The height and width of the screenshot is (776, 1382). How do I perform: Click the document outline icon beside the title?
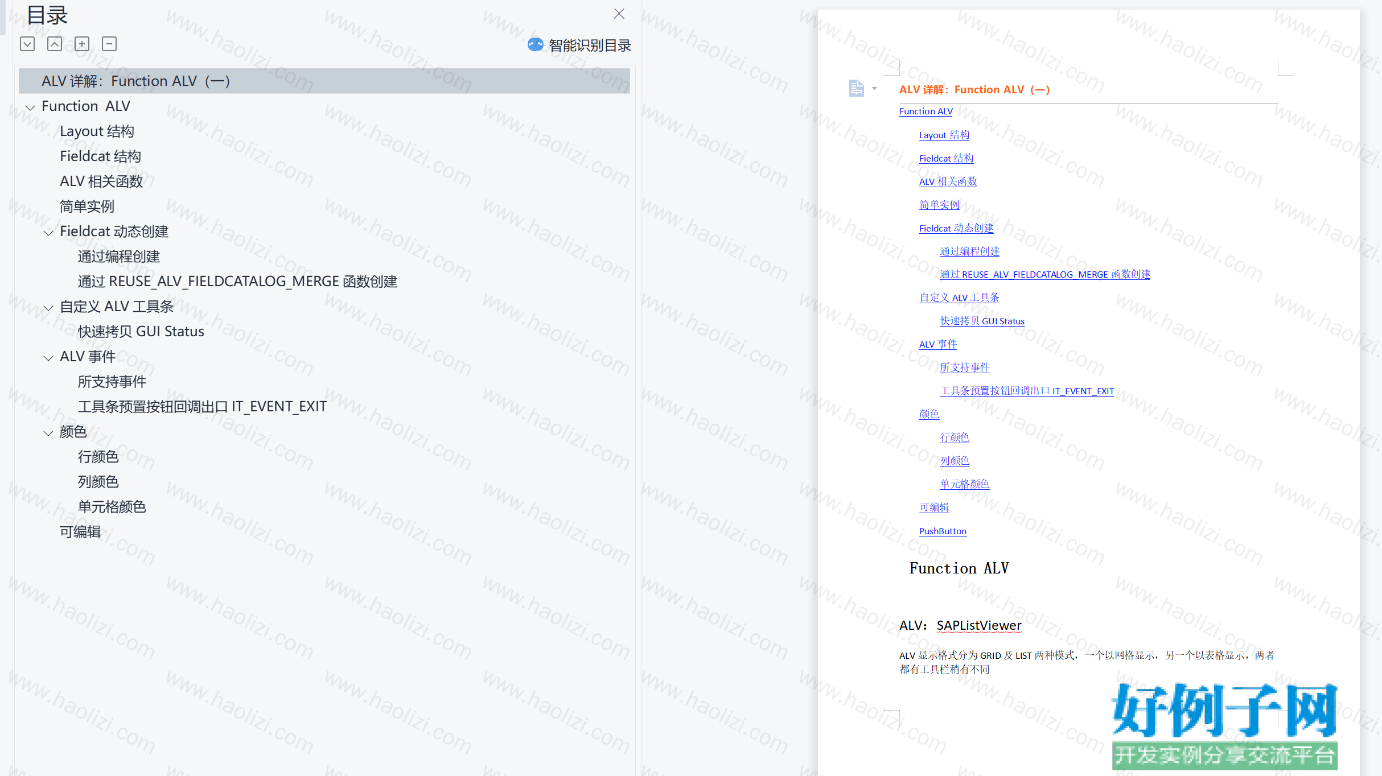pyautogui.click(x=856, y=88)
